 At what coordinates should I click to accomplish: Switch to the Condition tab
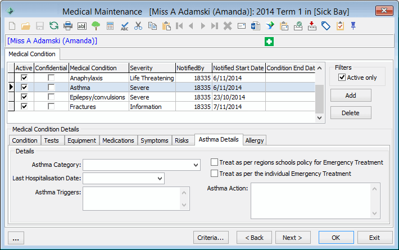pyautogui.click(x=24, y=140)
